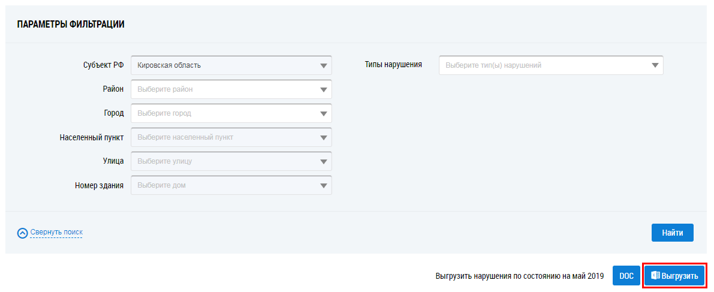Click the Свернуть поиск link
The image size is (714, 292).
56,232
